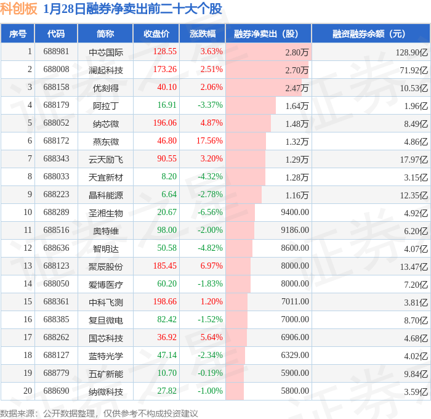The width and height of the screenshot is (431, 419).
Task: Click the 9400.00 net sell value
Action: click(295, 213)
